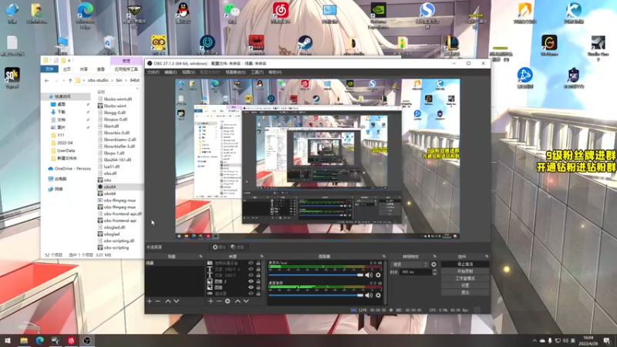Enable 工作室模式 studio mode
This screenshot has width=617, height=347.
coord(465,278)
